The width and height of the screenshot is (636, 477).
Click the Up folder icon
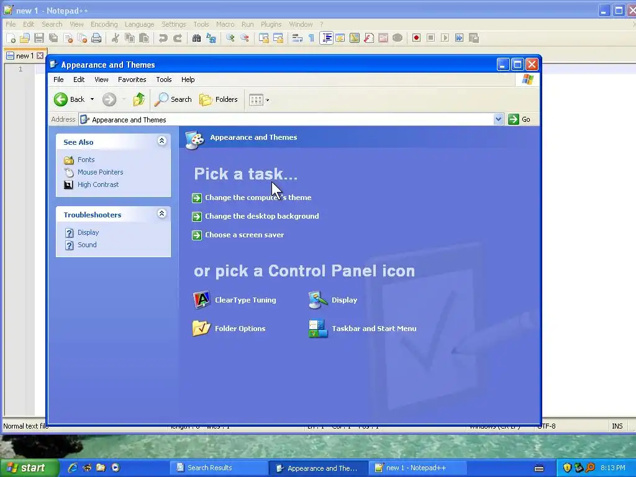tap(139, 99)
